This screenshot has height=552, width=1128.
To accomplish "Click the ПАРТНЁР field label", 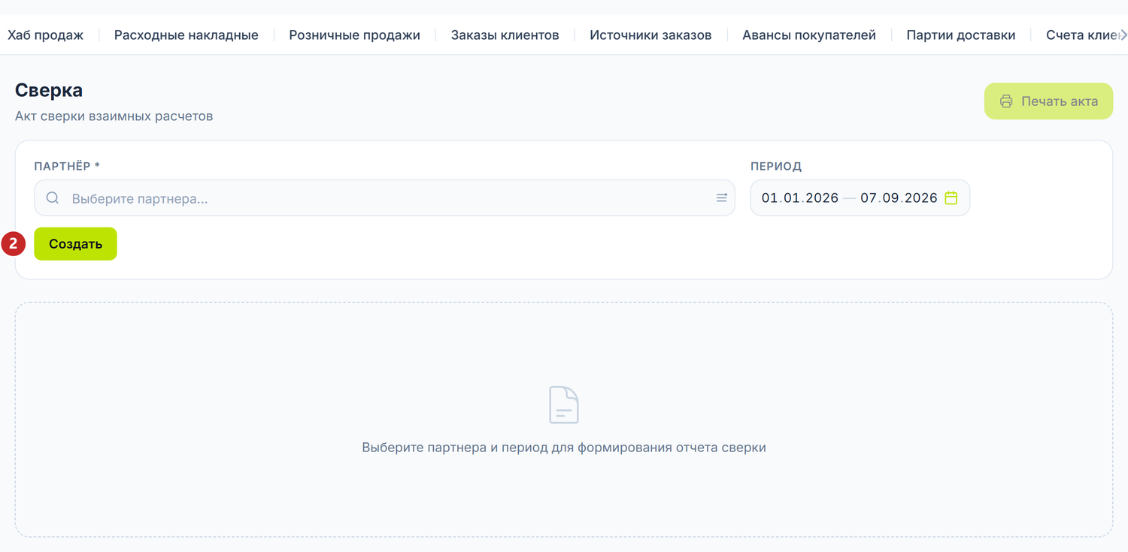I will click(x=67, y=166).
